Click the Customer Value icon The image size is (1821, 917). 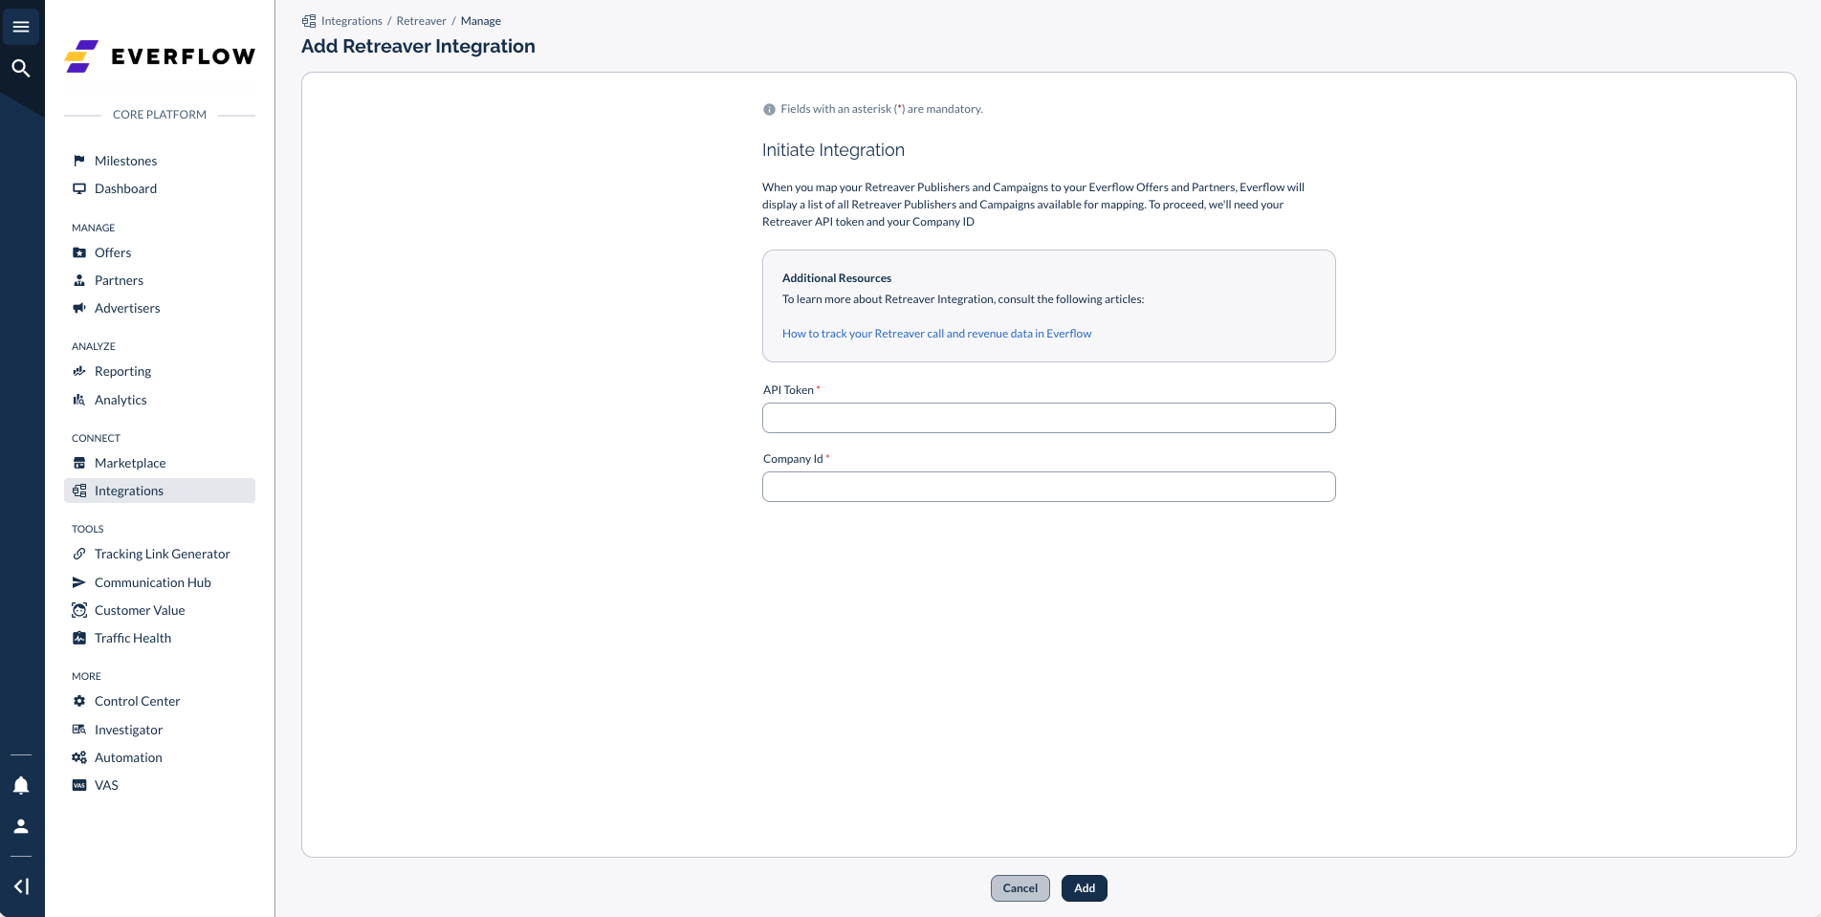[79, 610]
